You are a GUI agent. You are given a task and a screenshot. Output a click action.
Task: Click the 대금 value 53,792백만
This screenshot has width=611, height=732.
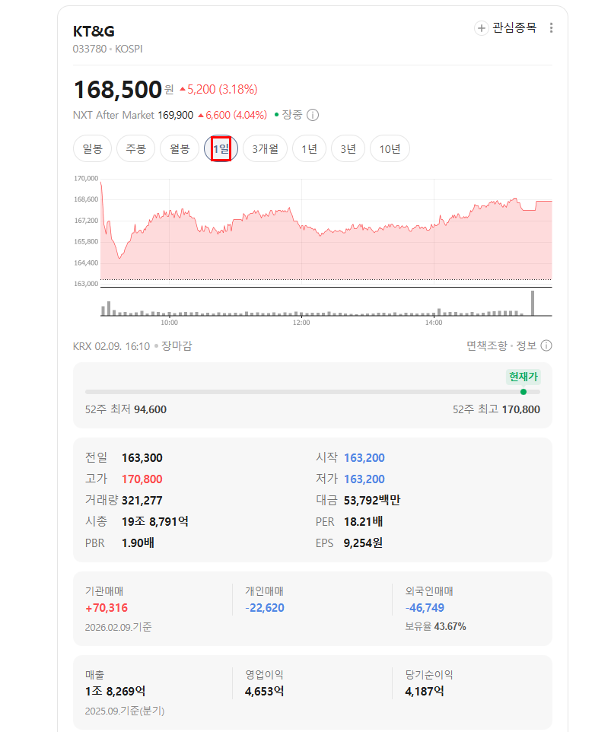[372, 501]
